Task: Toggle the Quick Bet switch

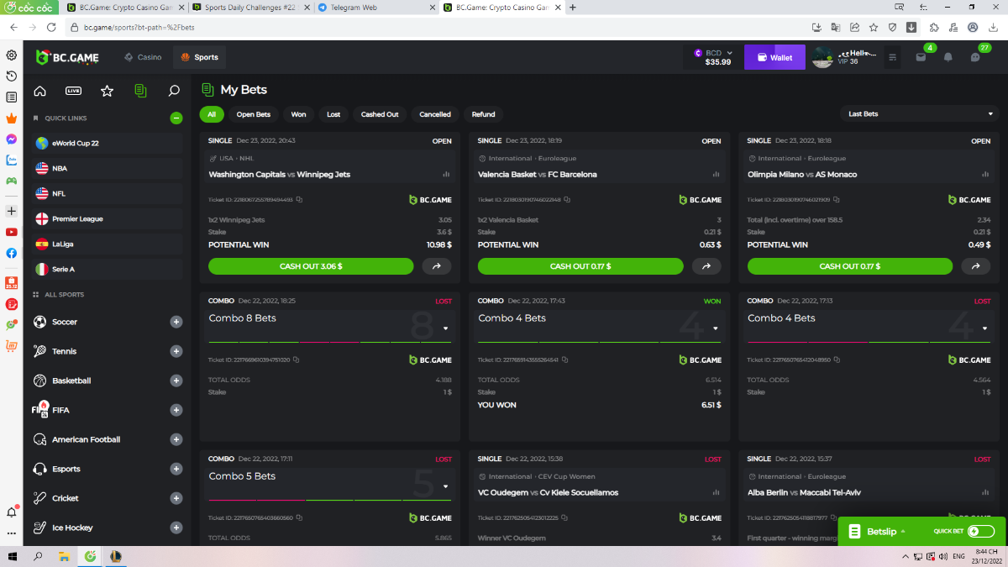Action: pyautogui.click(x=979, y=531)
